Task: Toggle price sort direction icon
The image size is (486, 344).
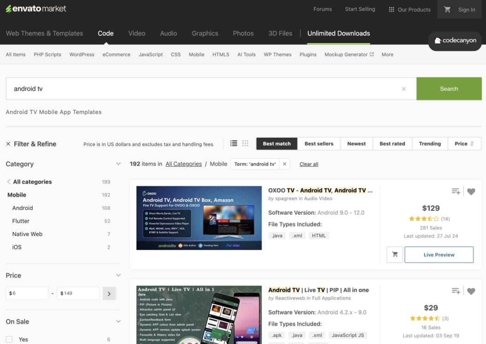Action: (472, 143)
